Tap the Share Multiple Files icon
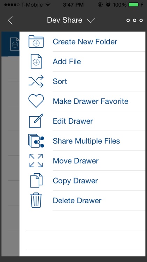The width and height of the screenshot is (147, 262). tap(36, 141)
